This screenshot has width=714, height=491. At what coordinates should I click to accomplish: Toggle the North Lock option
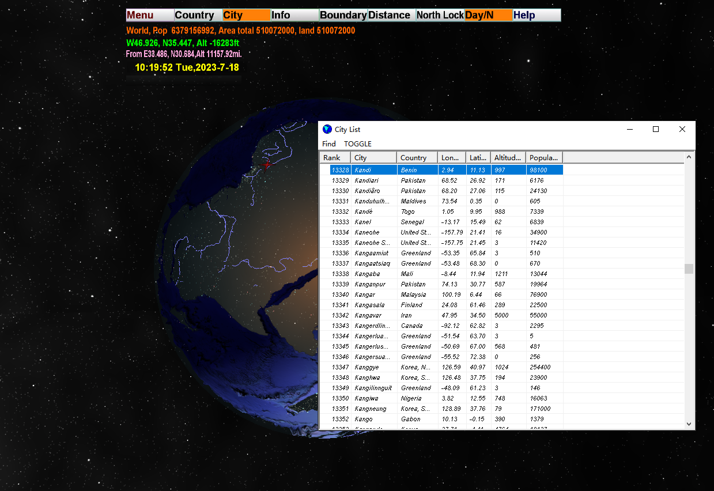[x=440, y=15]
